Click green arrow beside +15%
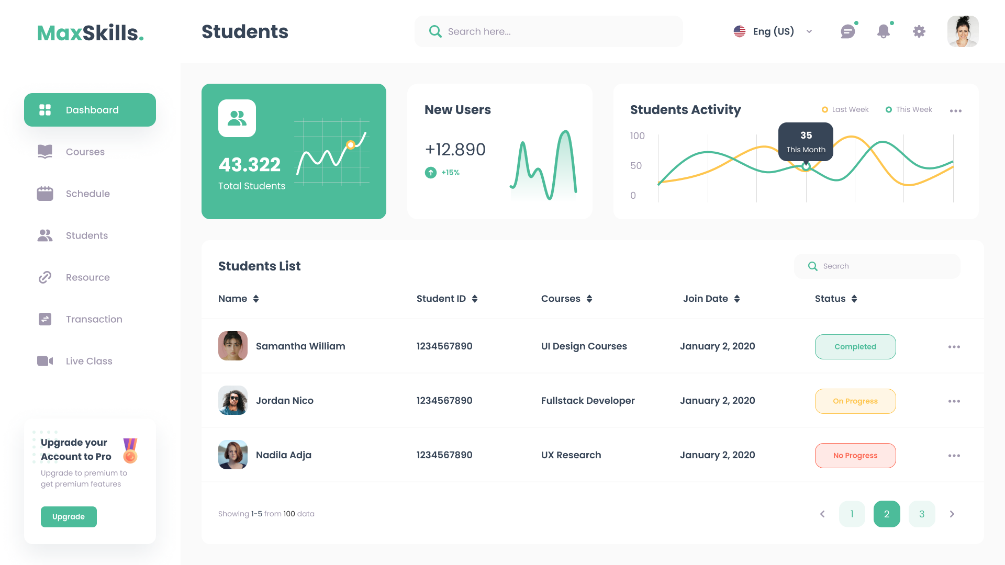 431,173
